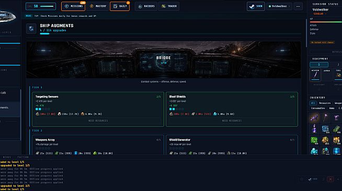Click the red X button in bottom bar
Viewport: 342px width, 191px height.
[330, 179]
